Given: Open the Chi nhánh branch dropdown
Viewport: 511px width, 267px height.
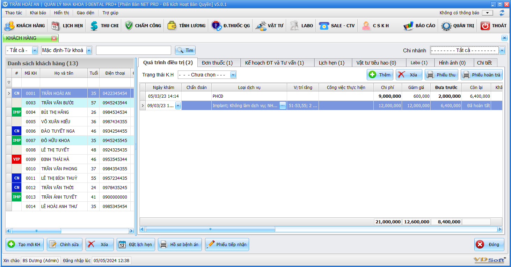Looking at the screenshot, I should (502, 51).
